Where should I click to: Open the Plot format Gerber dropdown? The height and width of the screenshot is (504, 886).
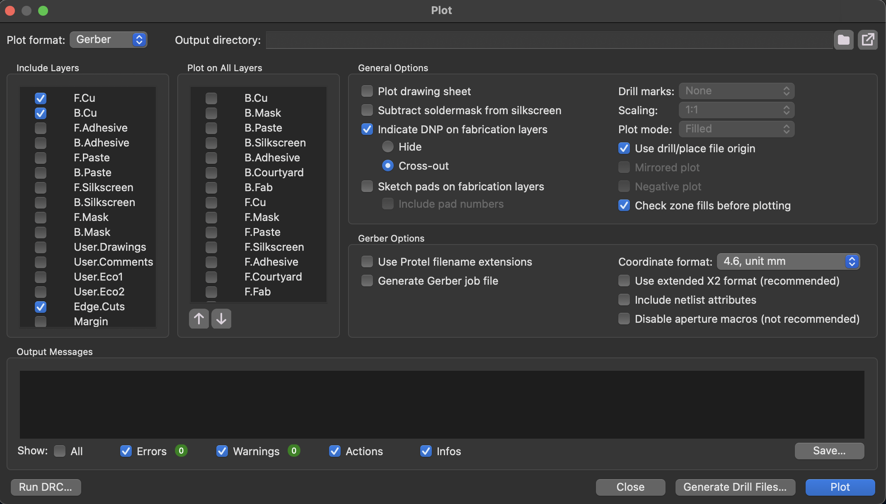click(x=109, y=40)
